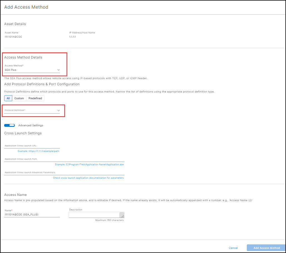Viewport: 286px width, 253px height.
Task: Select the All protocol filter tab
Action: click(8, 98)
